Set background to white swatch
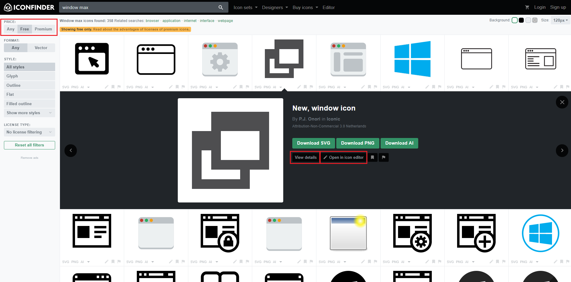Screen dimensions: 571x282 click(515, 20)
